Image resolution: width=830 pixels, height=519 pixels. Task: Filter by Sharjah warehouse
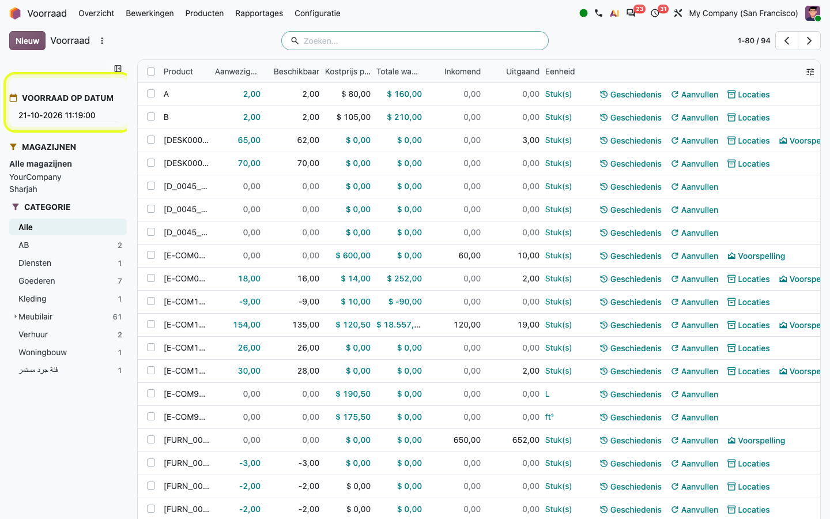23,189
